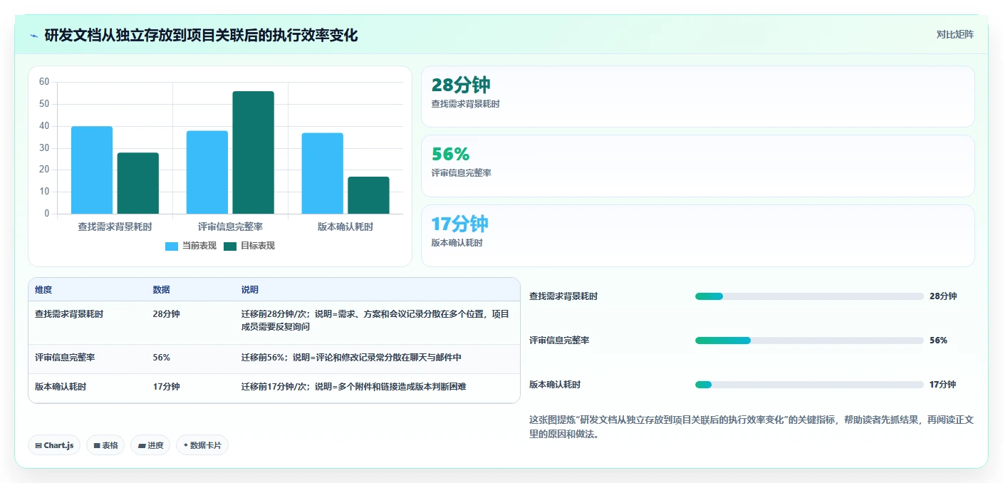Image resolution: width=1003 pixels, height=483 pixels.
Task: Click the 数据 table column header
Action: click(161, 290)
